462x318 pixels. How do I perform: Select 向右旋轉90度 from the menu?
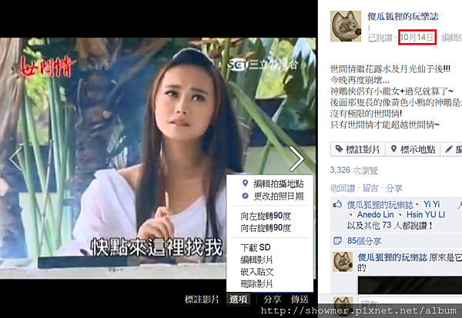click(266, 228)
